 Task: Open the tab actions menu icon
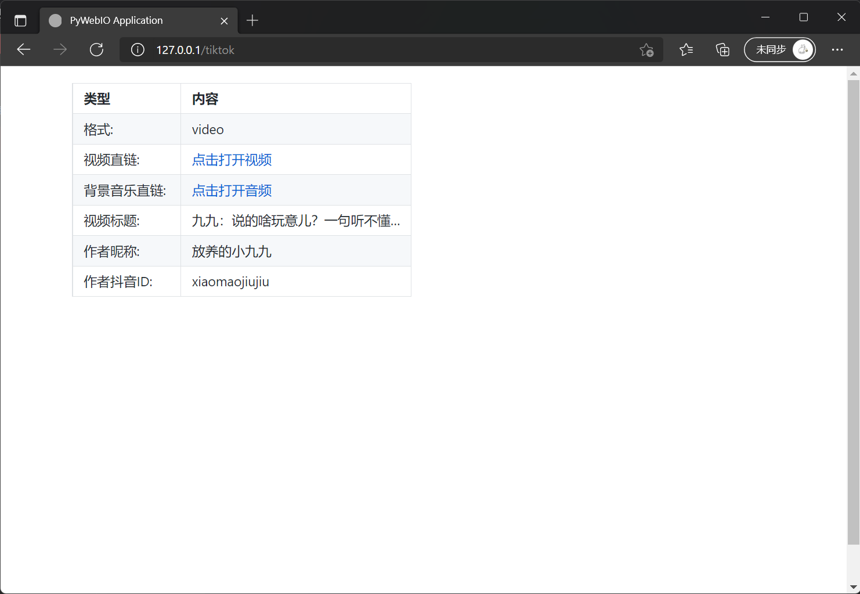[x=20, y=21]
